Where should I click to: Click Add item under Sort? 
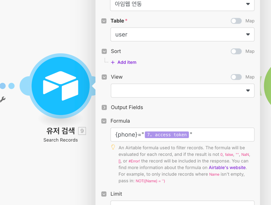tap(123, 62)
